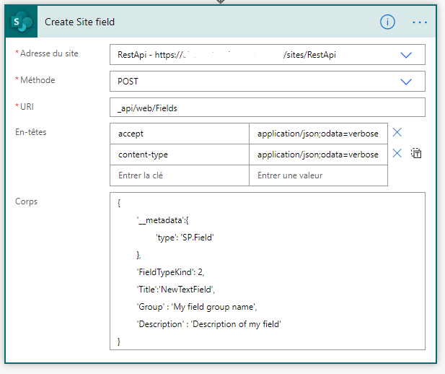Select the accept header key field
The width and height of the screenshot is (445, 374).
[x=180, y=134]
